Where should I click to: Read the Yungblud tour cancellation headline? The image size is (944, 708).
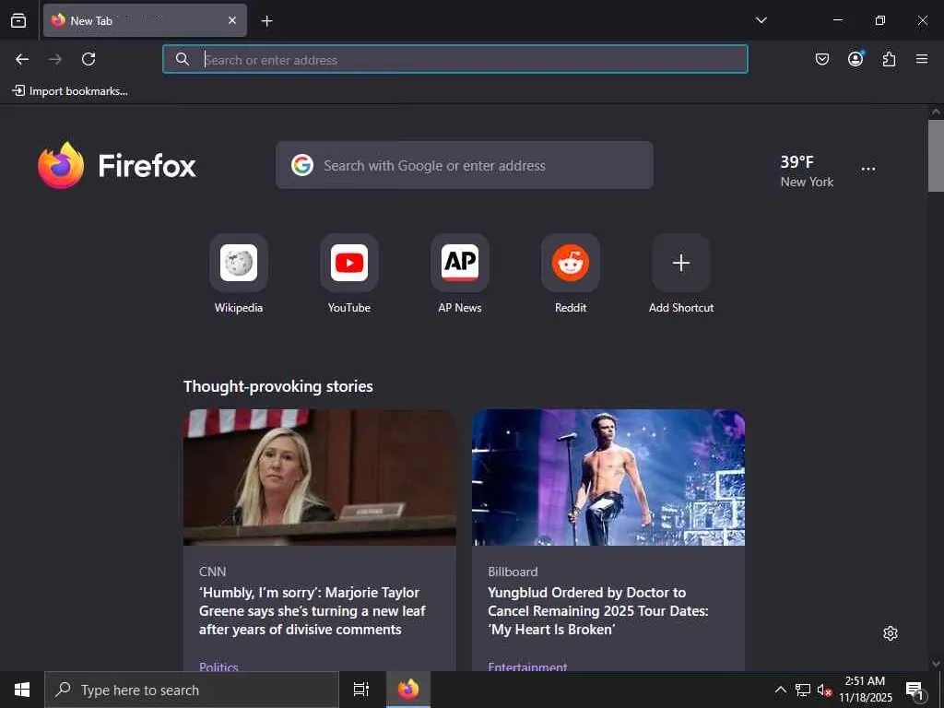597,610
